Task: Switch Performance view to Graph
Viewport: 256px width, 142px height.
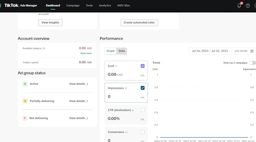Action: coord(111,51)
